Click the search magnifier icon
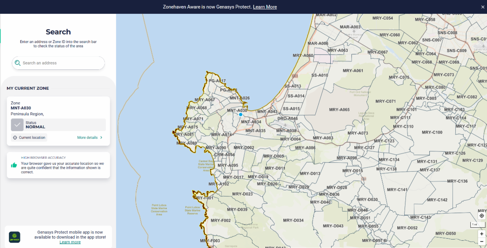The height and width of the screenshot is (248, 487). click(17, 63)
